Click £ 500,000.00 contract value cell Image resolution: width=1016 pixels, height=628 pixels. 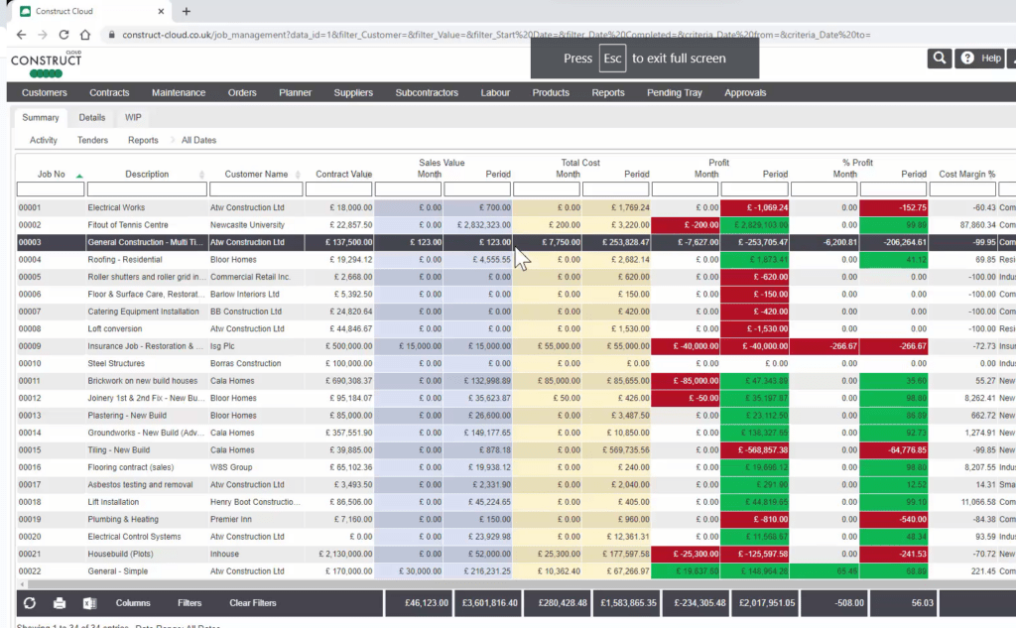pyautogui.click(x=339, y=346)
